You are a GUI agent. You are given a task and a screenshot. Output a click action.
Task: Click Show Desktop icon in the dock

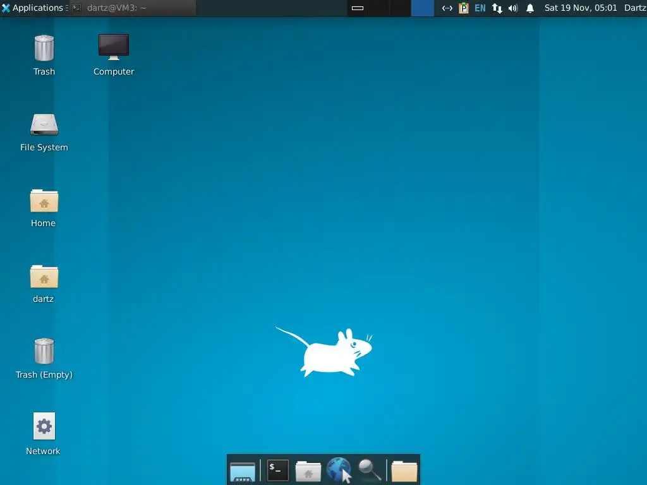[243, 470]
